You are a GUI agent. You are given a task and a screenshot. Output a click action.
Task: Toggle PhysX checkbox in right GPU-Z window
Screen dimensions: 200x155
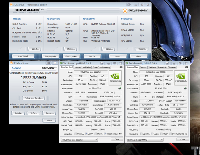tap(161, 134)
